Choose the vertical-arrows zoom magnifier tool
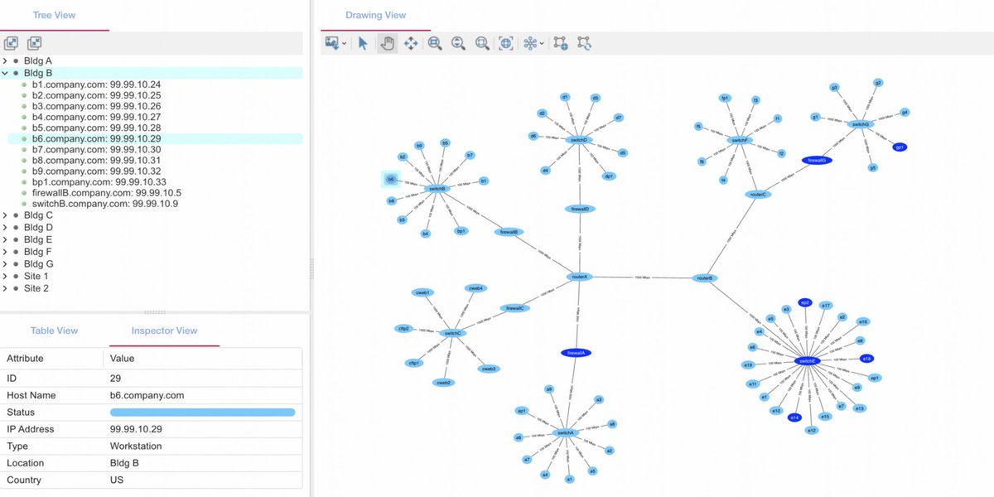Image resolution: width=994 pixels, height=497 pixels. pyautogui.click(x=458, y=43)
